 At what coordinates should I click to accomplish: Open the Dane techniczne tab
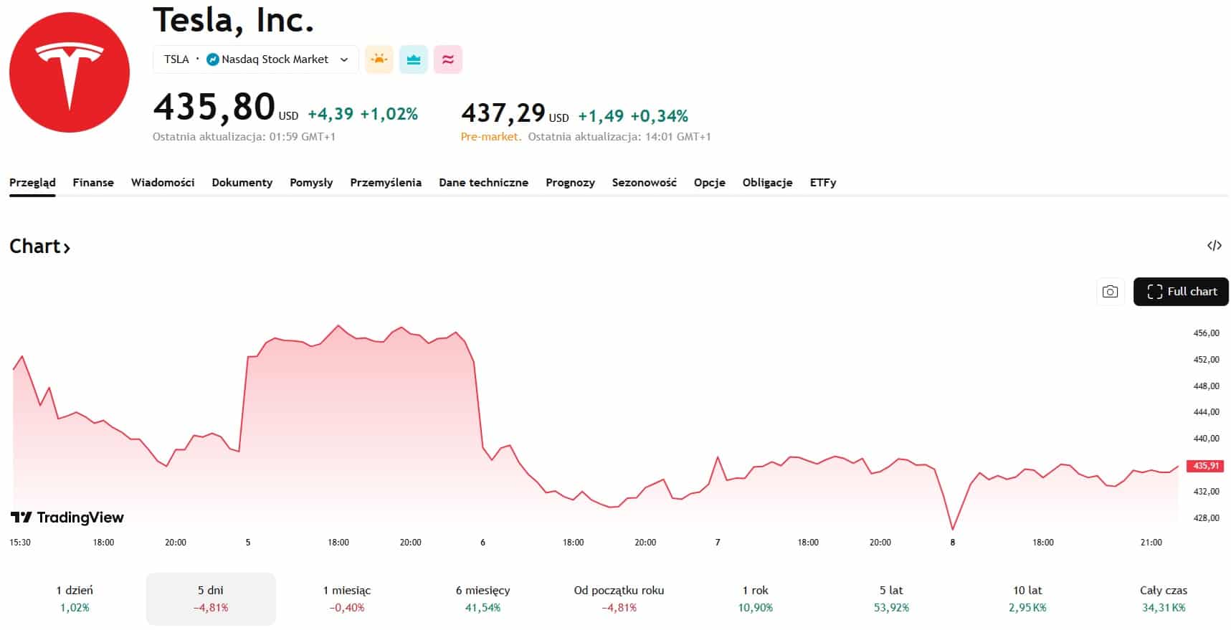tap(483, 183)
